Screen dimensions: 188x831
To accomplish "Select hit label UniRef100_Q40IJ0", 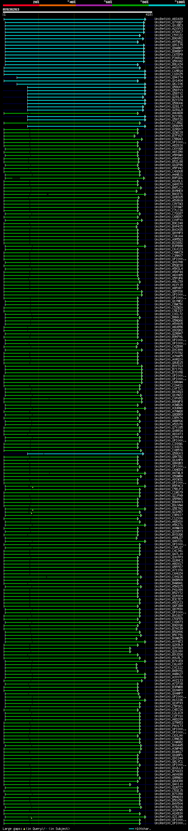I will 169,784.
